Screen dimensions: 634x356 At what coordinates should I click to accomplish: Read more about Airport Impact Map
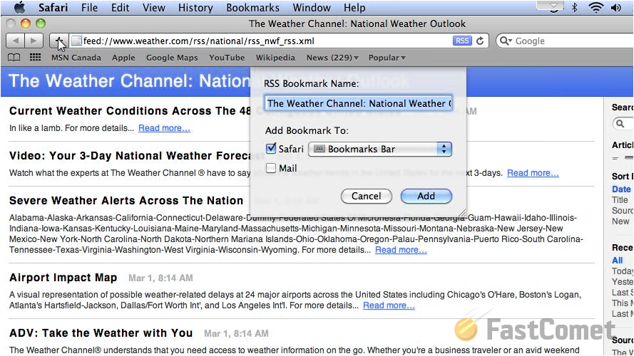coord(389,305)
